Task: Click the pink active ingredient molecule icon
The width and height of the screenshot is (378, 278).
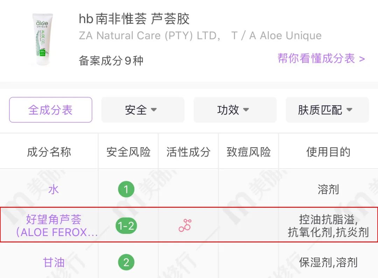Action: click(185, 225)
